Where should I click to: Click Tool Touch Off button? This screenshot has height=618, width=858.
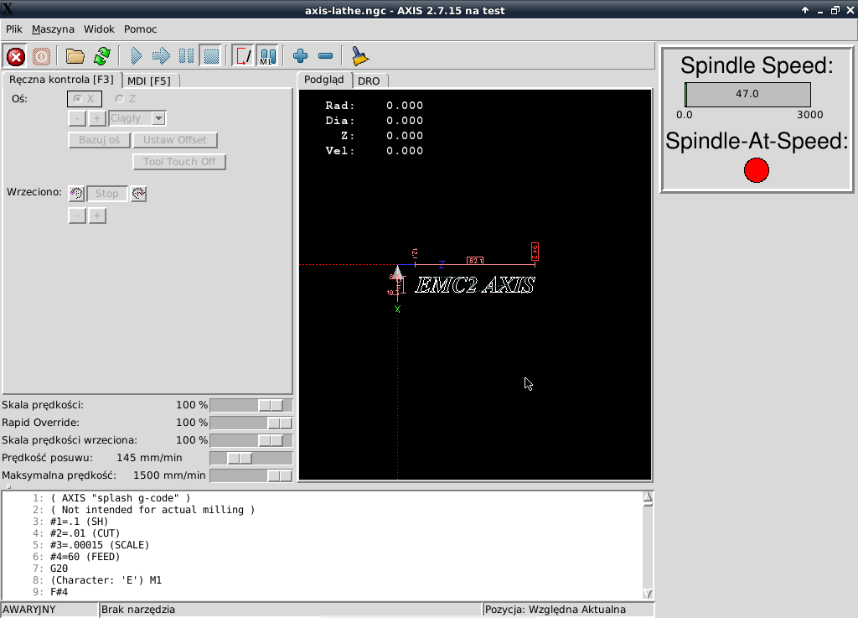tap(179, 162)
